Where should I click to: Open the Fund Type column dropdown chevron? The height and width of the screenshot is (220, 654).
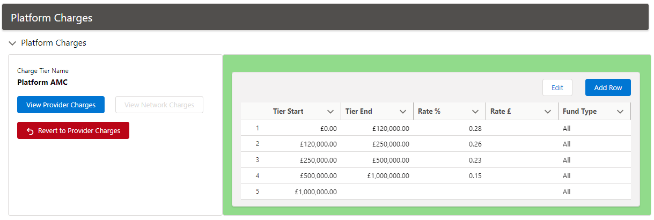[x=620, y=112]
